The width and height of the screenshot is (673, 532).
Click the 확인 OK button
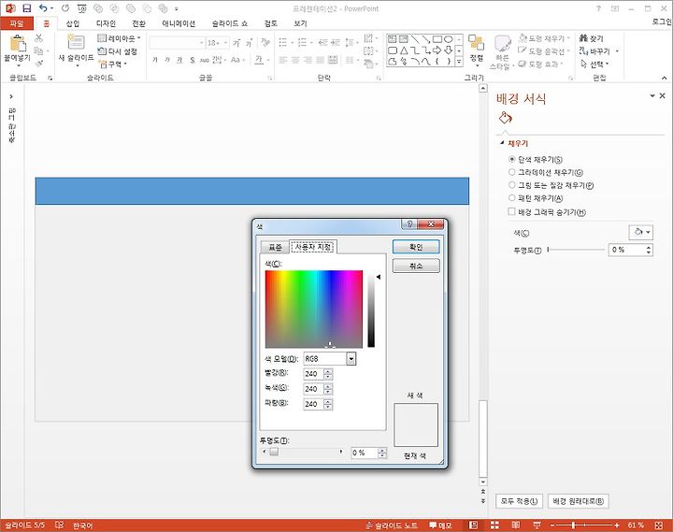pyautogui.click(x=416, y=247)
